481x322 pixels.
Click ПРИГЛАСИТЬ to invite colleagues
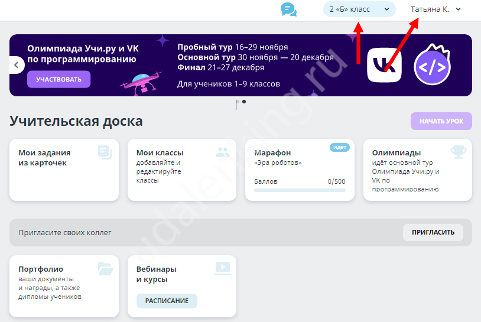click(433, 232)
